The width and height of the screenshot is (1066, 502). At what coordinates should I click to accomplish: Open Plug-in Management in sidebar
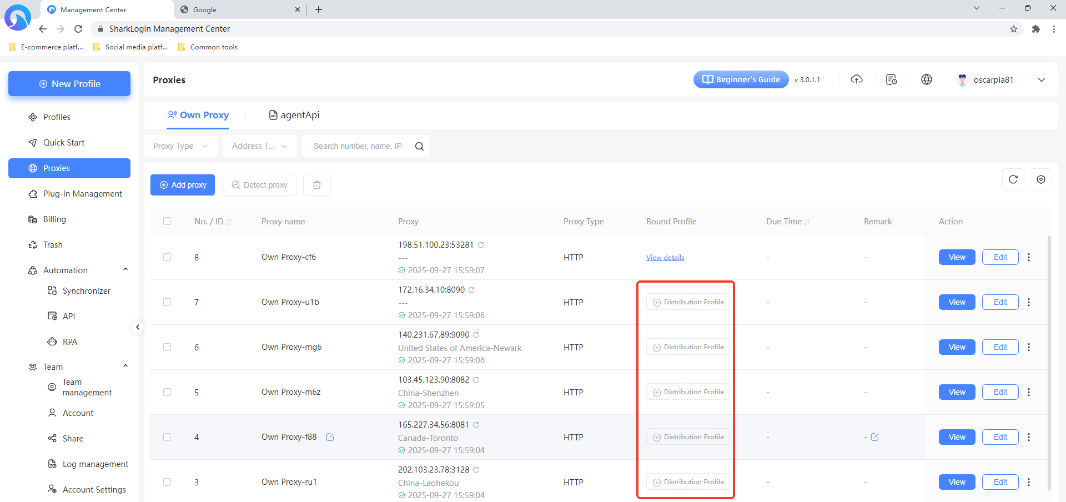(82, 194)
